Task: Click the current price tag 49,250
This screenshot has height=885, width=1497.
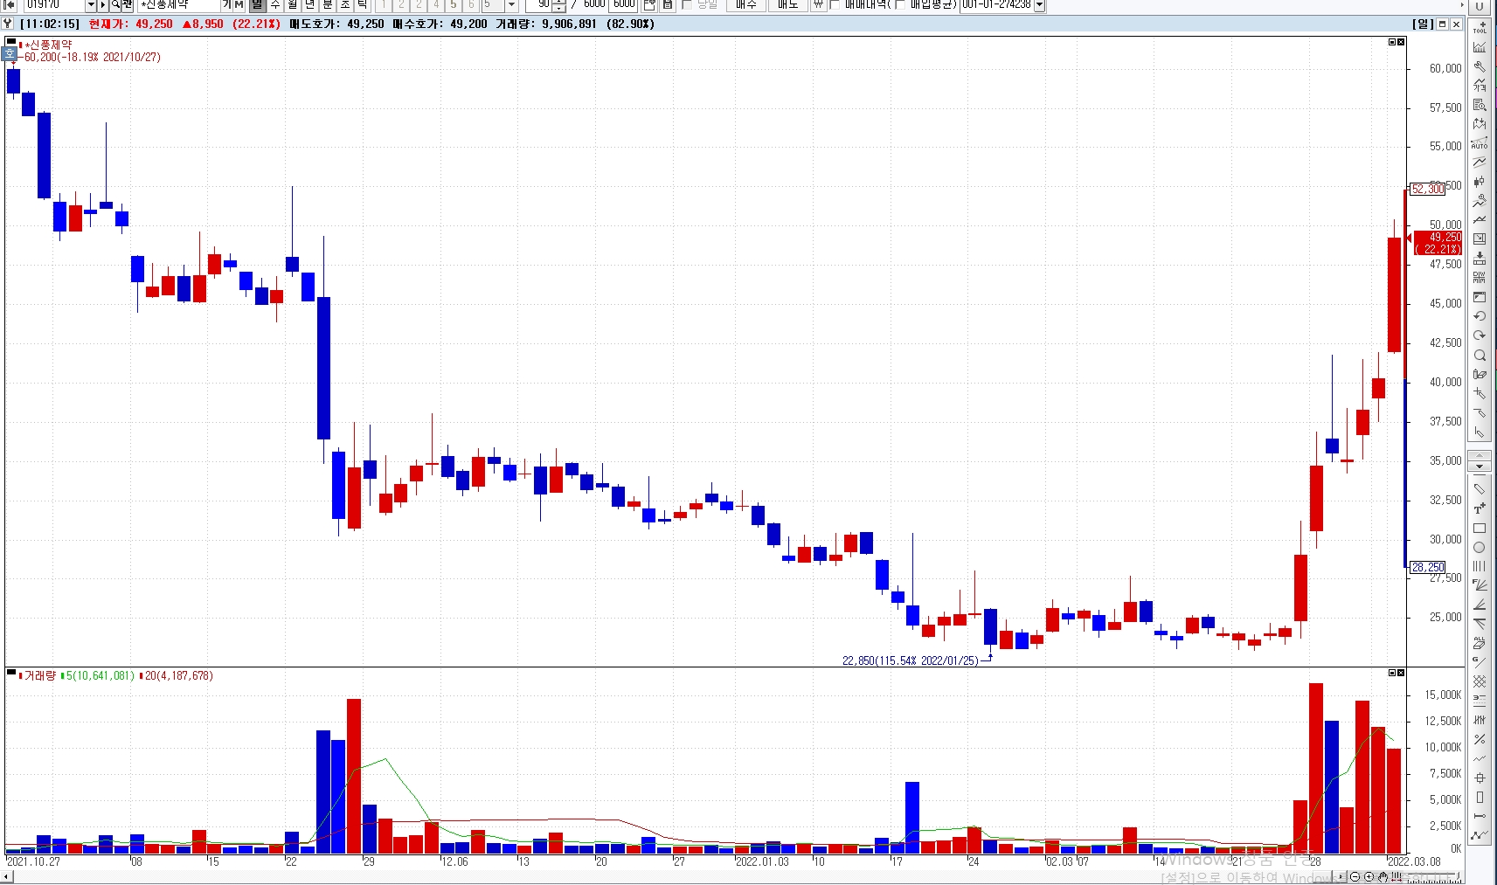Action: pos(1438,243)
